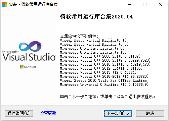169x121 pixels.
Task: Click the 下一步(N) next button
Action: click(x=118, y=113)
